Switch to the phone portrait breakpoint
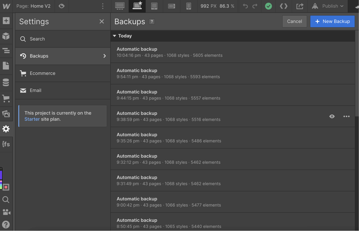This screenshot has height=231, width=359. pos(189,6)
